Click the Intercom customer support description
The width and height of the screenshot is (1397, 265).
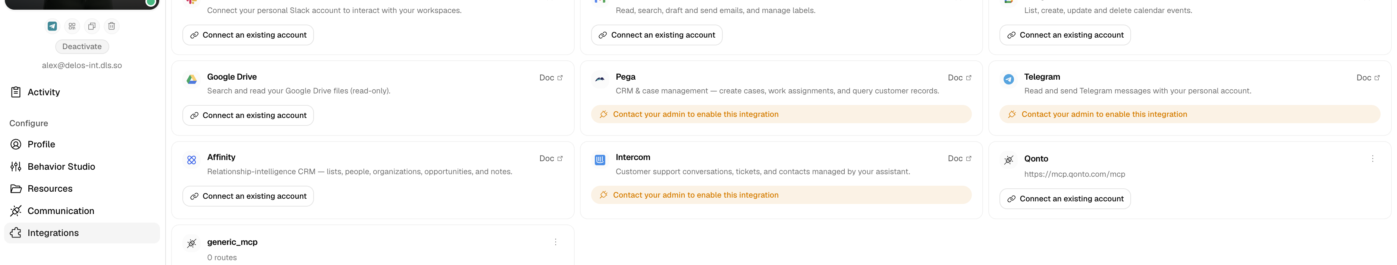763,172
